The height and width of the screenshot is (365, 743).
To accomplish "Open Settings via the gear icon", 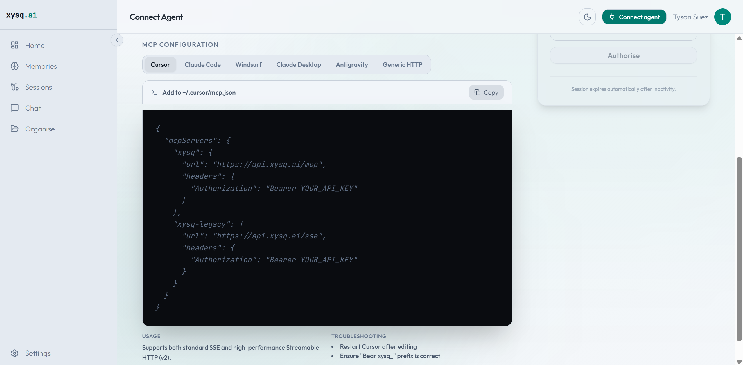I will [15, 353].
